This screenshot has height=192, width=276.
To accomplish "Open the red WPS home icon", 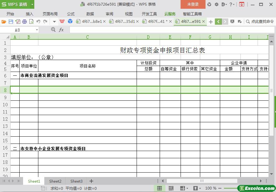I will tap(62, 22).
